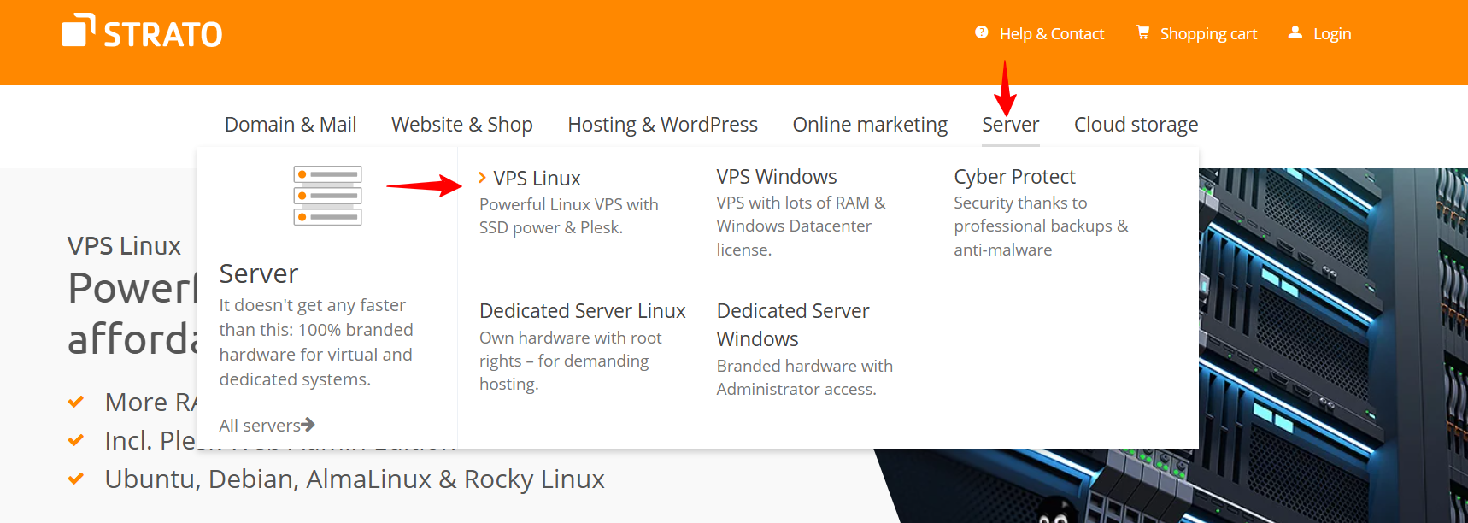Screen dimensions: 1468x523
Task: Click the chevron next to VPS Linux
Action: tap(483, 178)
